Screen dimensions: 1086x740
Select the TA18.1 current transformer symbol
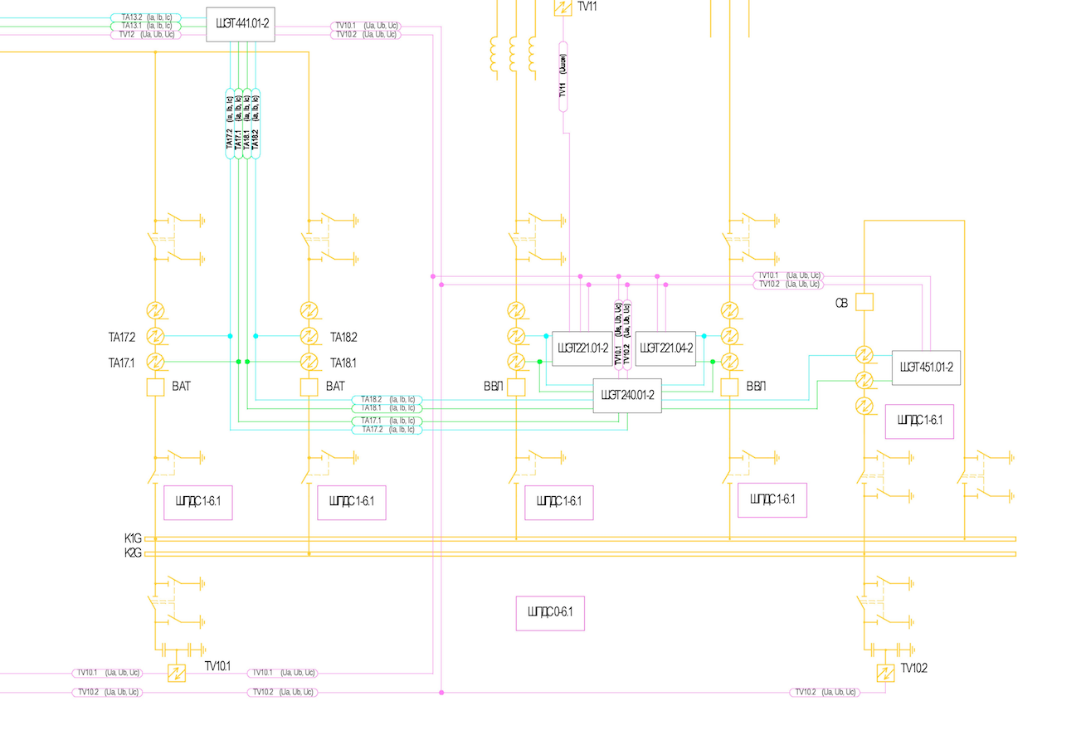309,362
